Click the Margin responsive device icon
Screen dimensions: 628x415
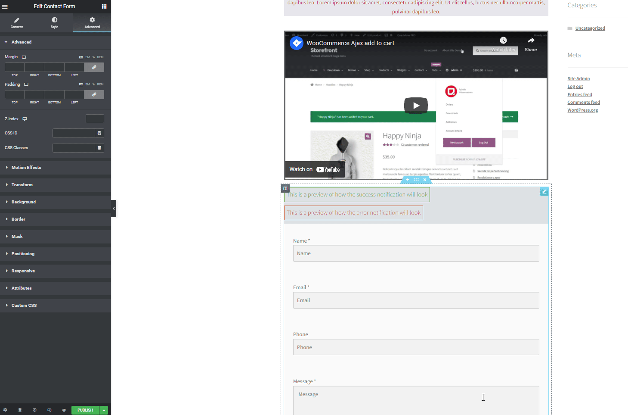(x=24, y=57)
